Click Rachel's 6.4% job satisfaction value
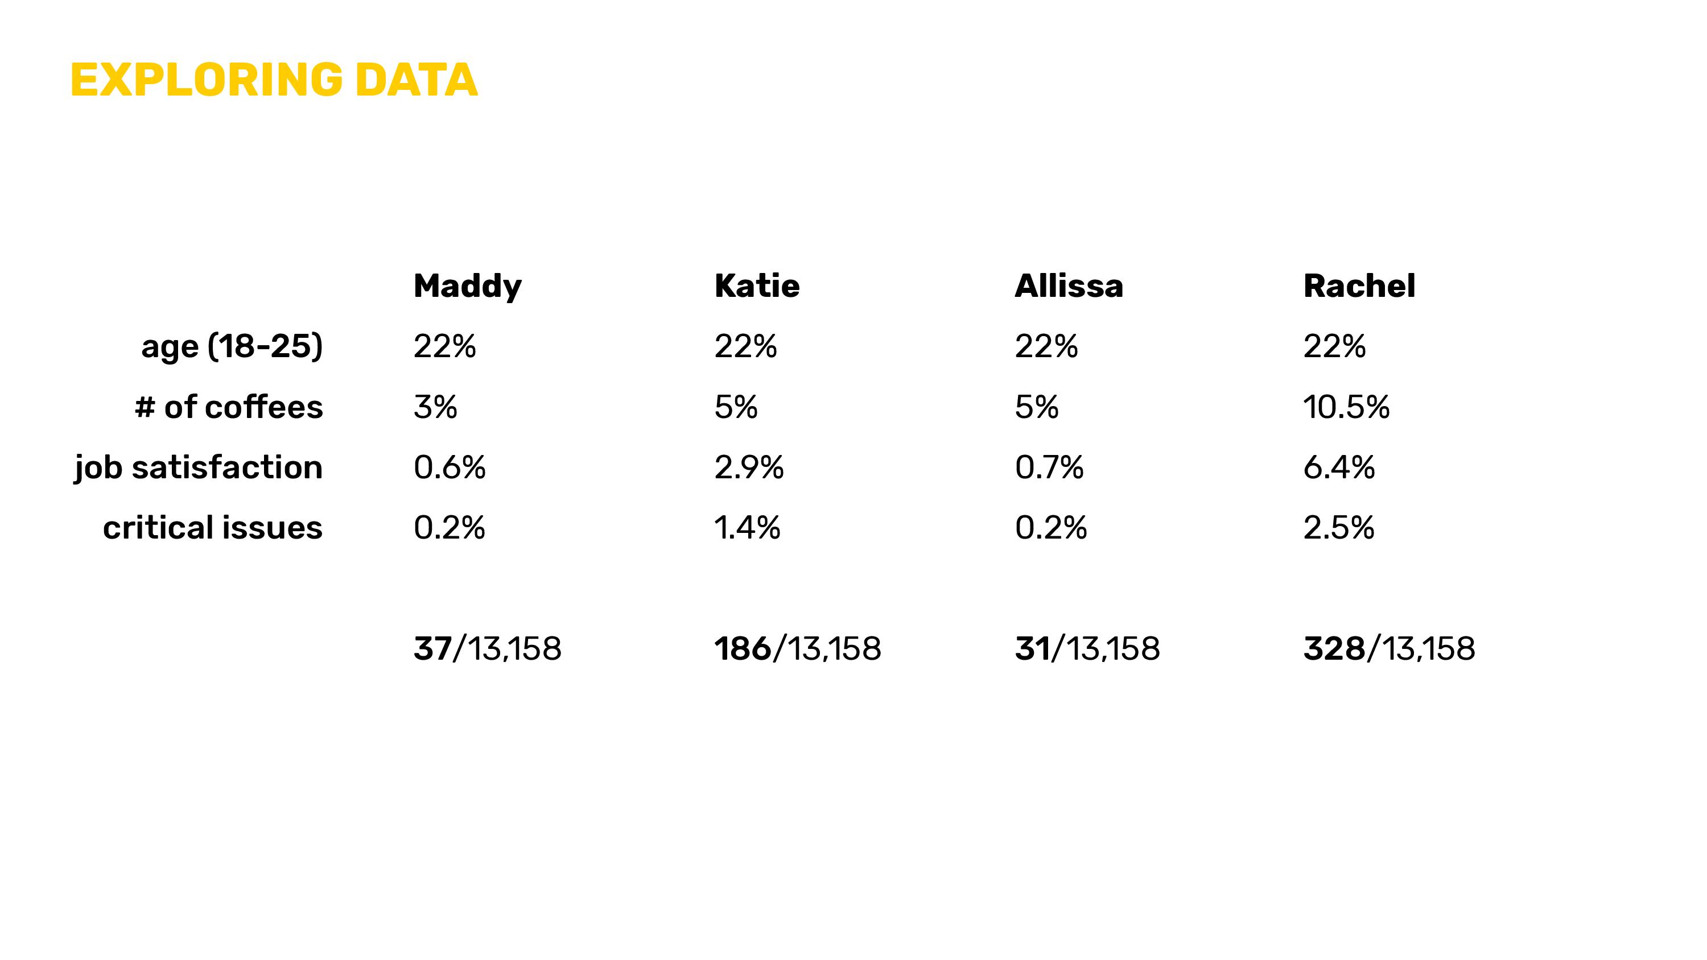 (1338, 467)
